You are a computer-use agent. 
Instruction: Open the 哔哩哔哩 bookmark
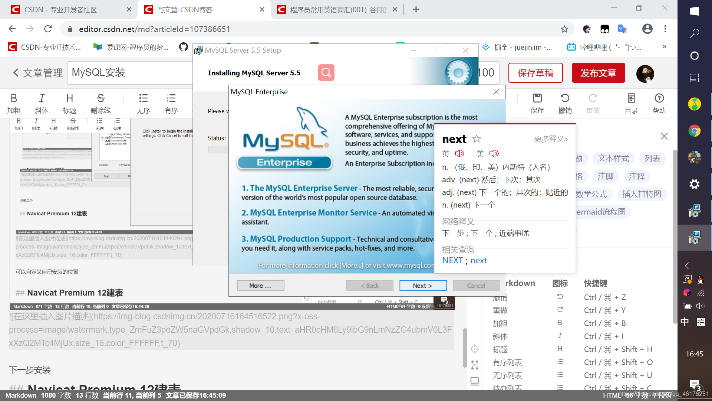click(604, 47)
